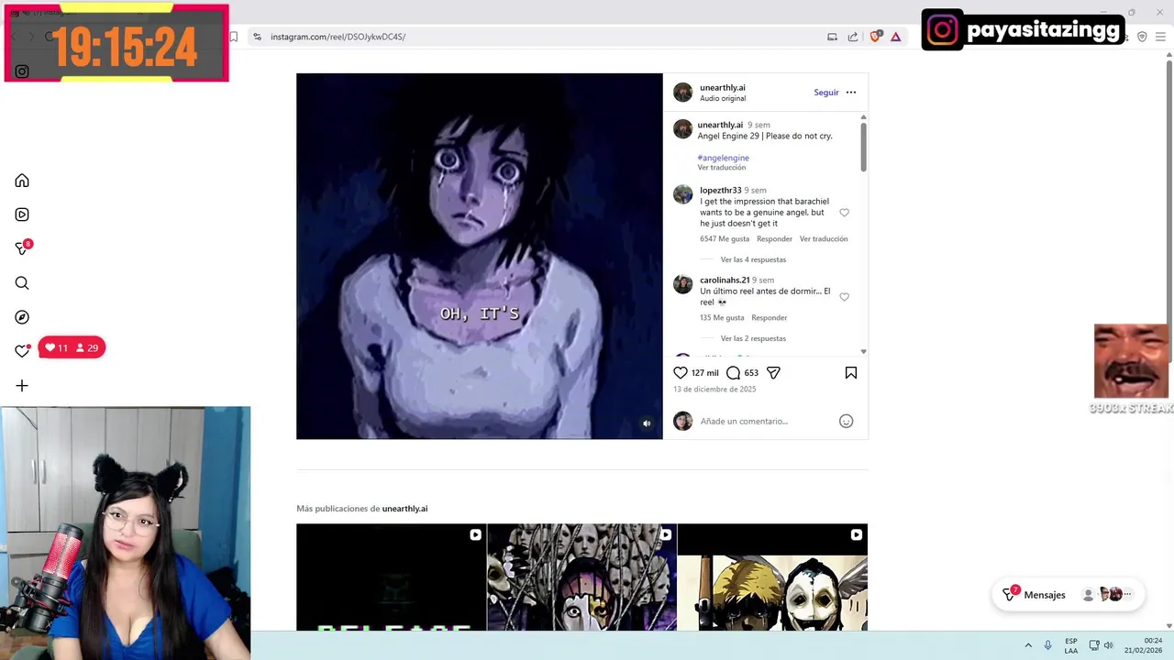
Task: Open more message contacts with the ellipsis
Action: 1127,595
